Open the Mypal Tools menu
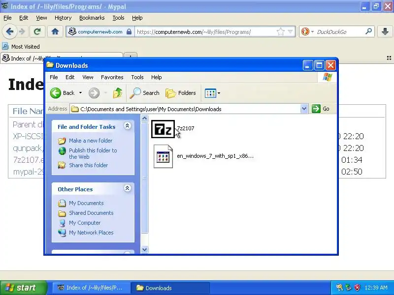The width and height of the screenshot is (394, 295). (x=118, y=18)
